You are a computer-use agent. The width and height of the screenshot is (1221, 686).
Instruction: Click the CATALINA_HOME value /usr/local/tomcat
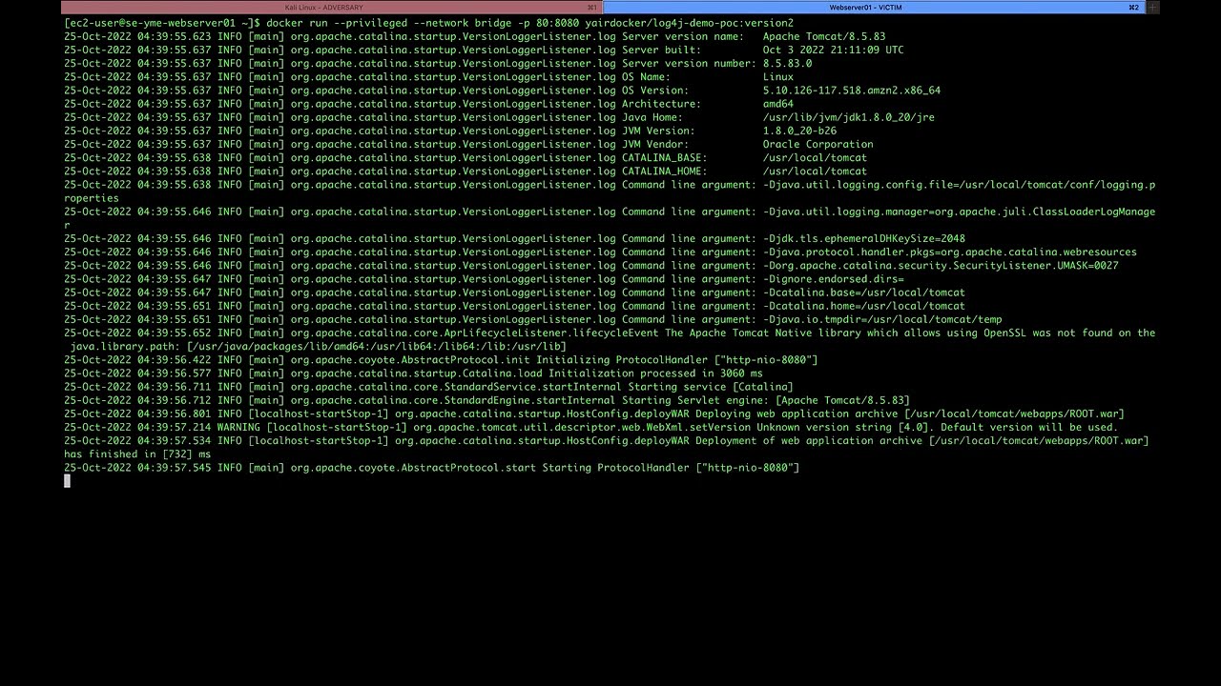coord(816,171)
